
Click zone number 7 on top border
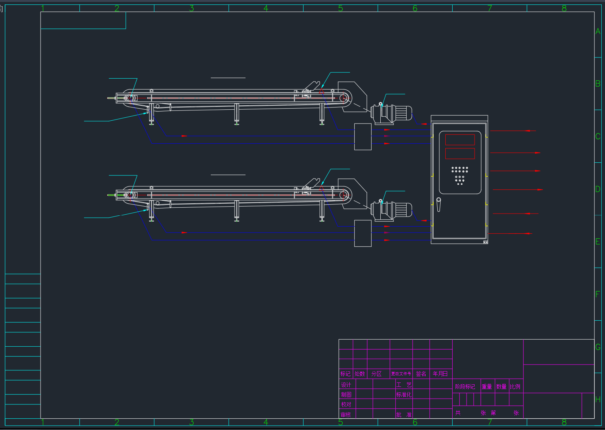(490, 8)
